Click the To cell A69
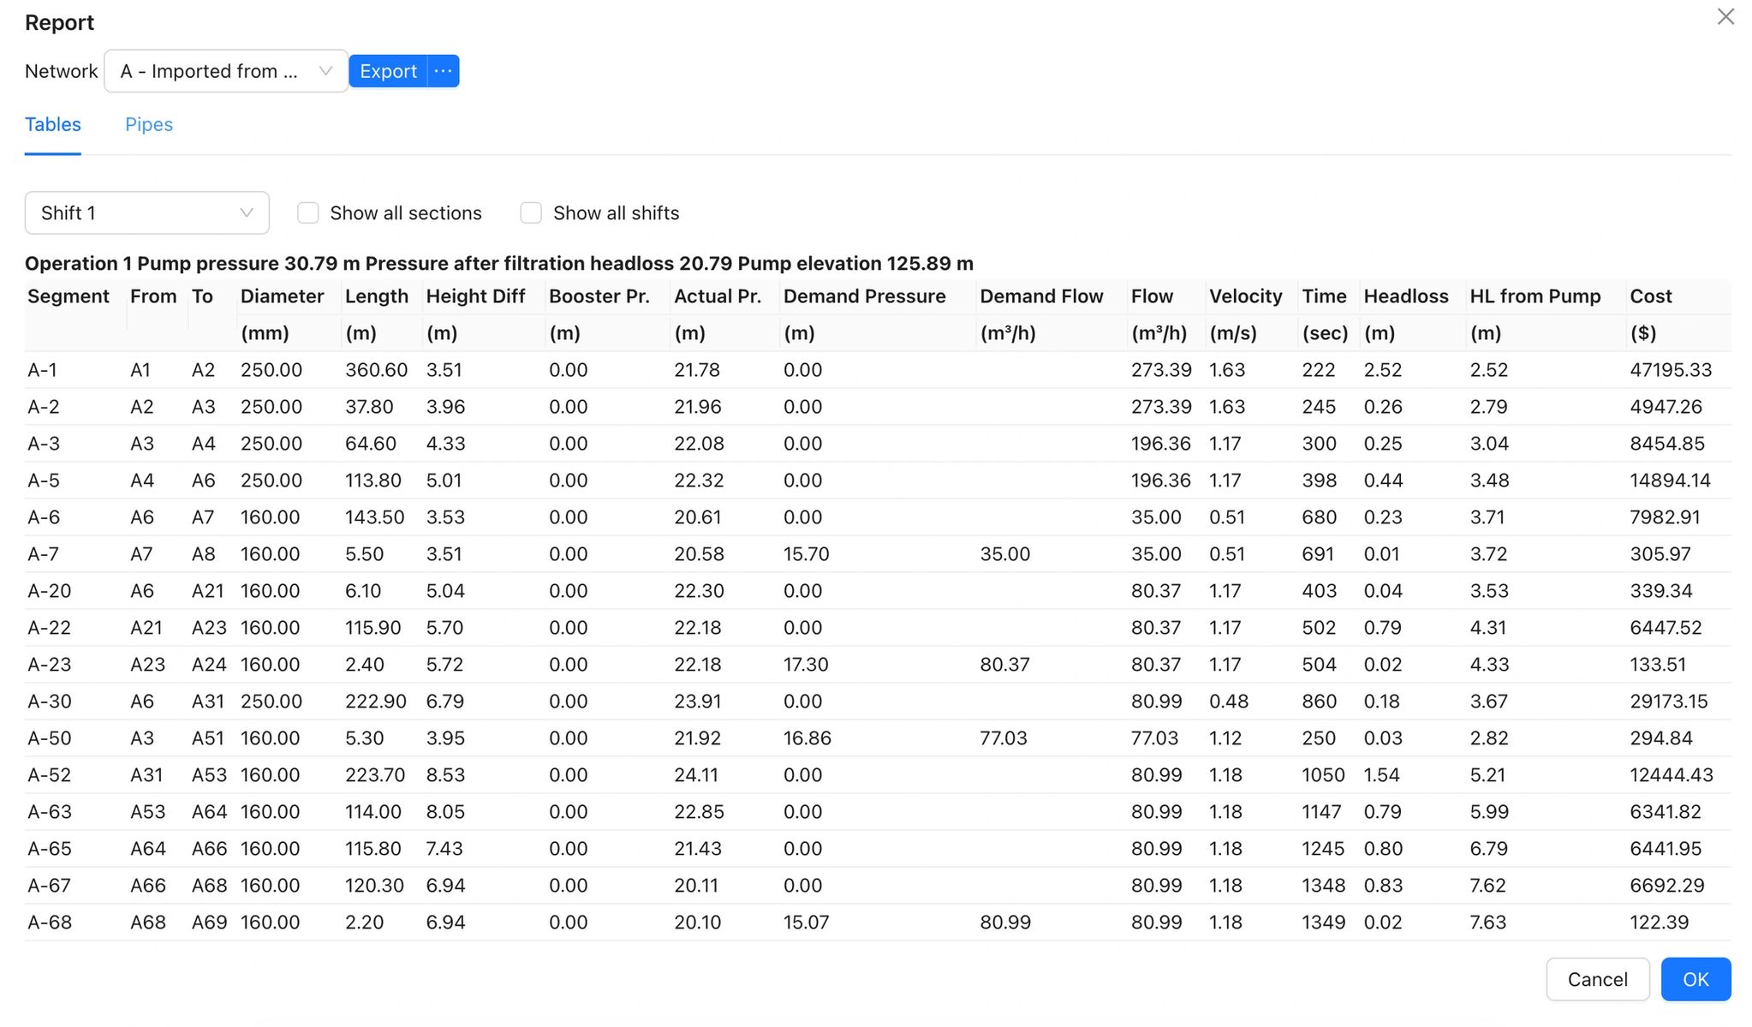Image resolution: width=1752 pixels, height=1027 pixels. pos(210,923)
